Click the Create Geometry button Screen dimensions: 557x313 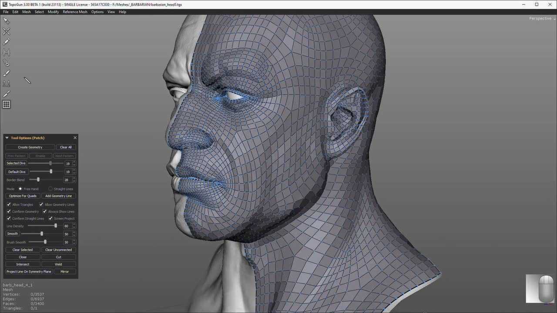click(30, 147)
